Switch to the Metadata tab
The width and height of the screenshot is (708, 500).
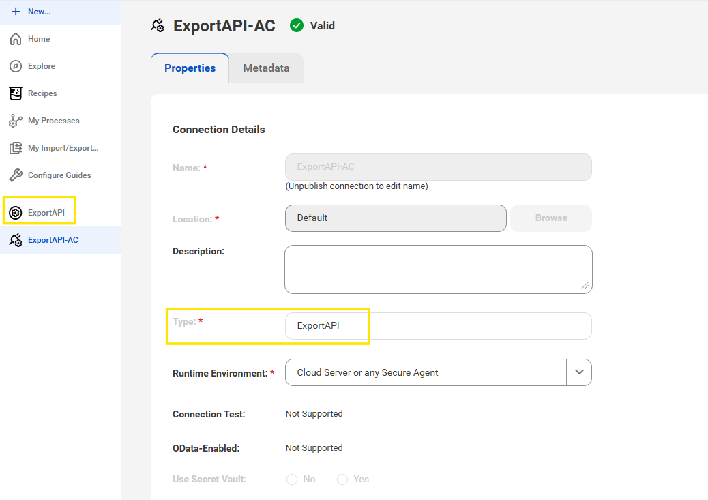(x=267, y=68)
